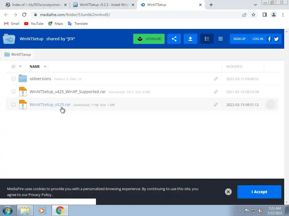Show hidden tray icons arrow
Image resolution: width=289 pixels, height=216 pixels.
[x=240, y=211]
